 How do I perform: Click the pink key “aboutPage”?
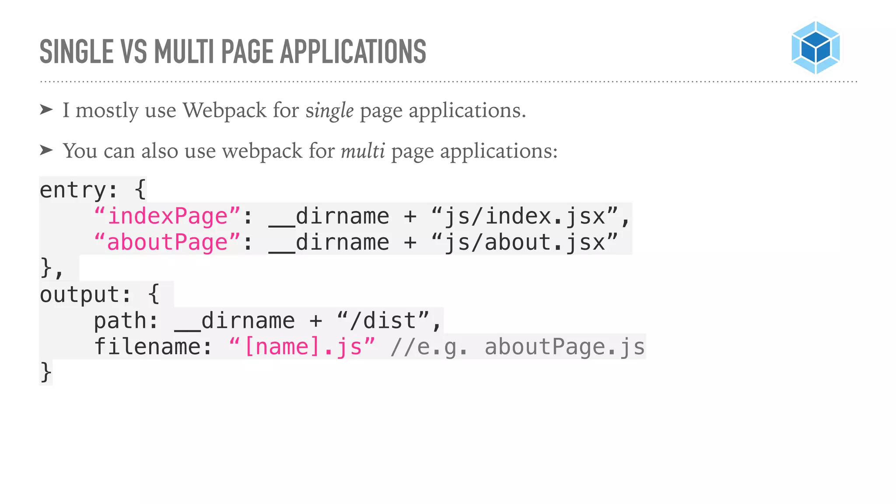[x=168, y=242]
